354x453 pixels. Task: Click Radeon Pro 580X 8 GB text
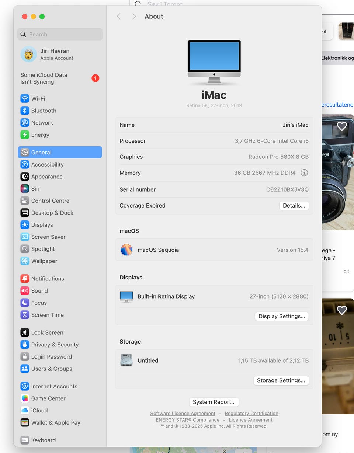click(278, 157)
